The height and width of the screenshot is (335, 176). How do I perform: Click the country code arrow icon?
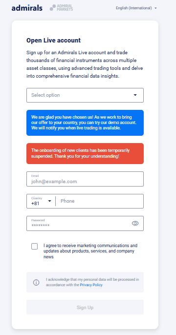(x=49, y=201)
